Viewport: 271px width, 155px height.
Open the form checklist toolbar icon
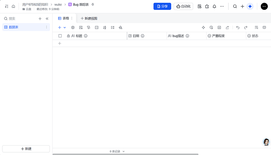click(x=219, y=27)
